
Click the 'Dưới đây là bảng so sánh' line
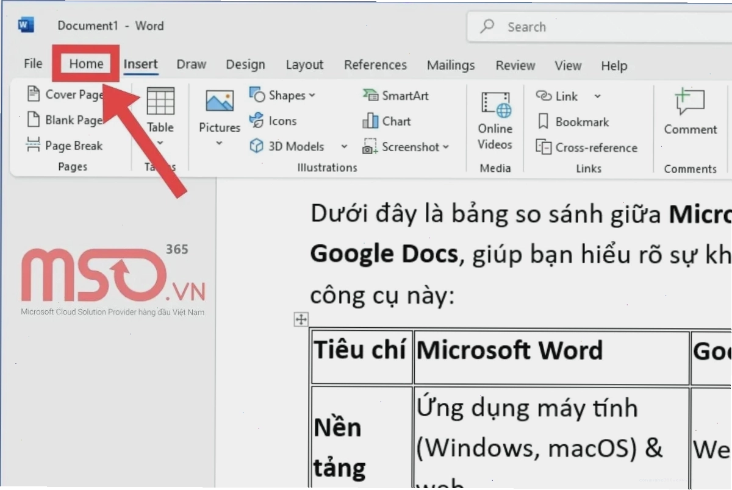pos(521,214)
